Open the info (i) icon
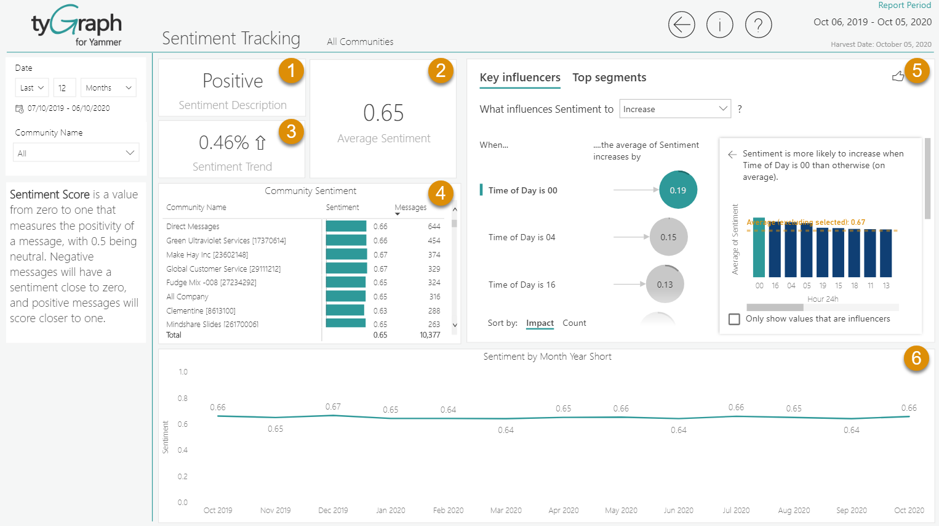Viewport: 939px width, 526px height. 719,25
